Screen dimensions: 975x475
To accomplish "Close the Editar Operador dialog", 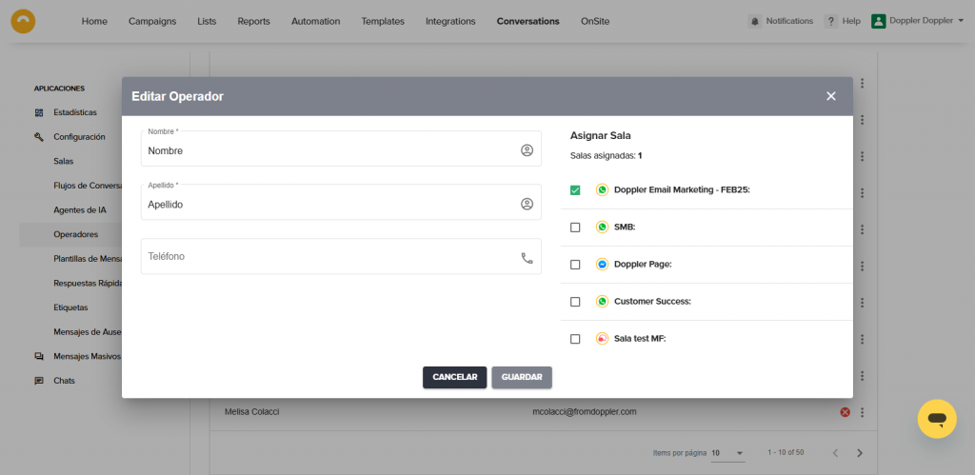I will pyautogui.click(x=830, y=96).
